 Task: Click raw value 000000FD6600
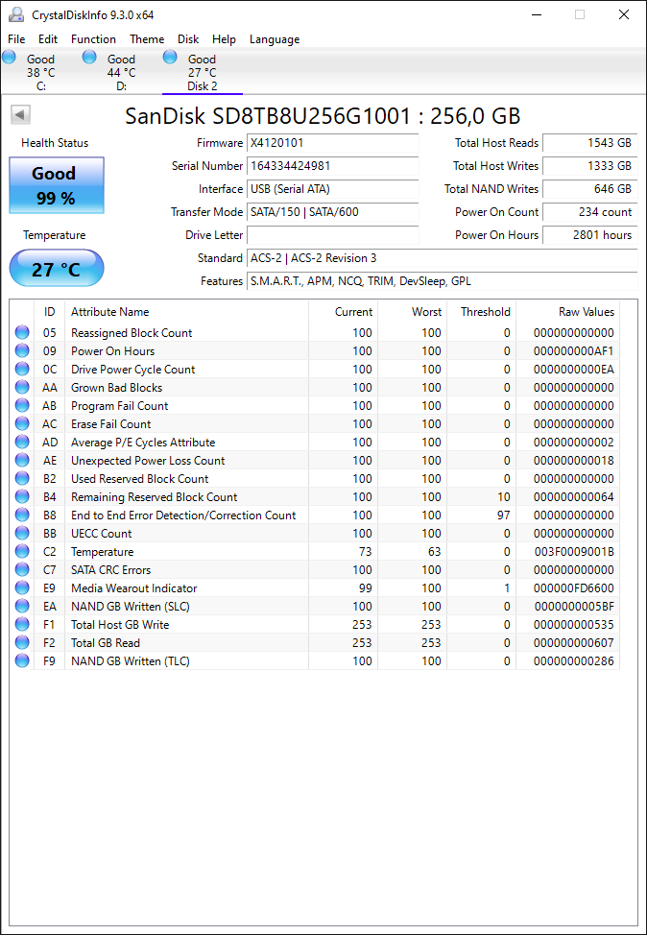click(x=574, y=587)
